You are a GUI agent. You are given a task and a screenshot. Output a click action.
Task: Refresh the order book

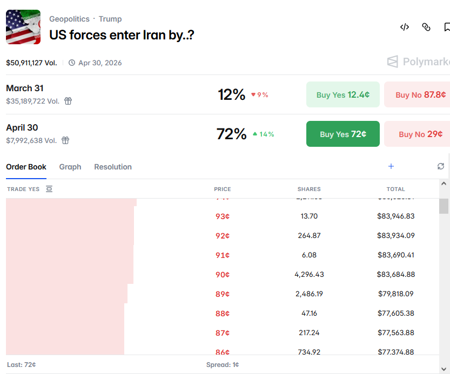coord(441,166)
